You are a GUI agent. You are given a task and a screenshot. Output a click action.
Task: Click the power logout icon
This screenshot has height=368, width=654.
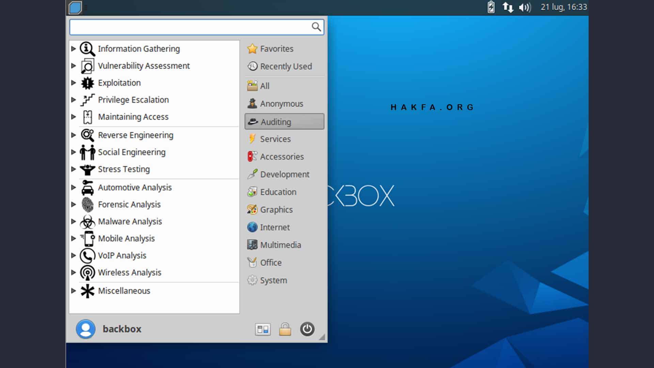[x=307, y=329]
